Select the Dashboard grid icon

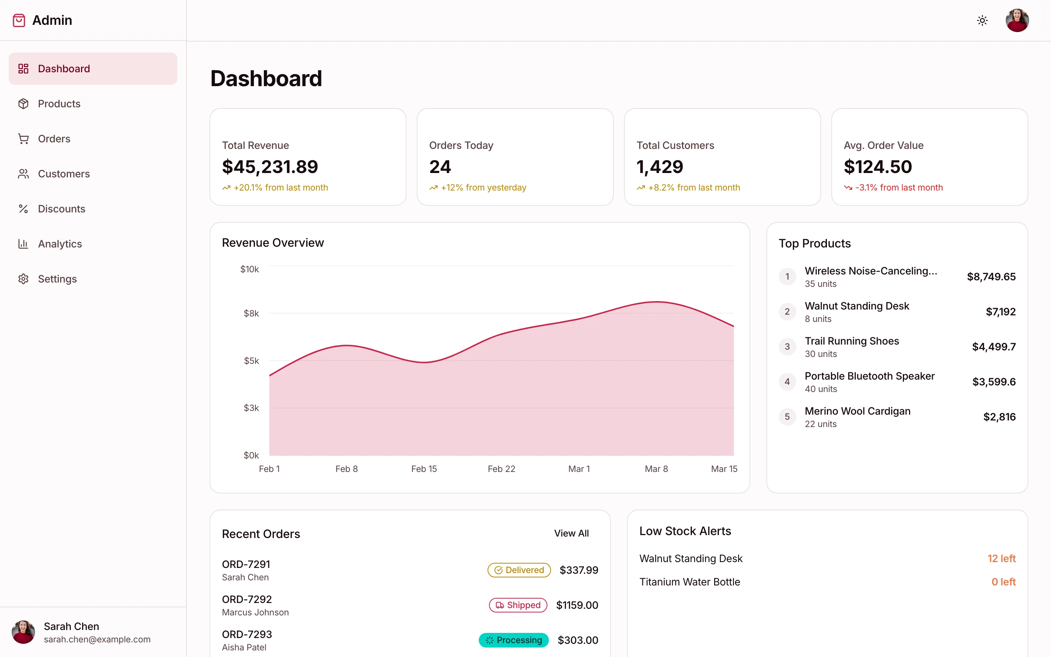[x=23, y=68]
